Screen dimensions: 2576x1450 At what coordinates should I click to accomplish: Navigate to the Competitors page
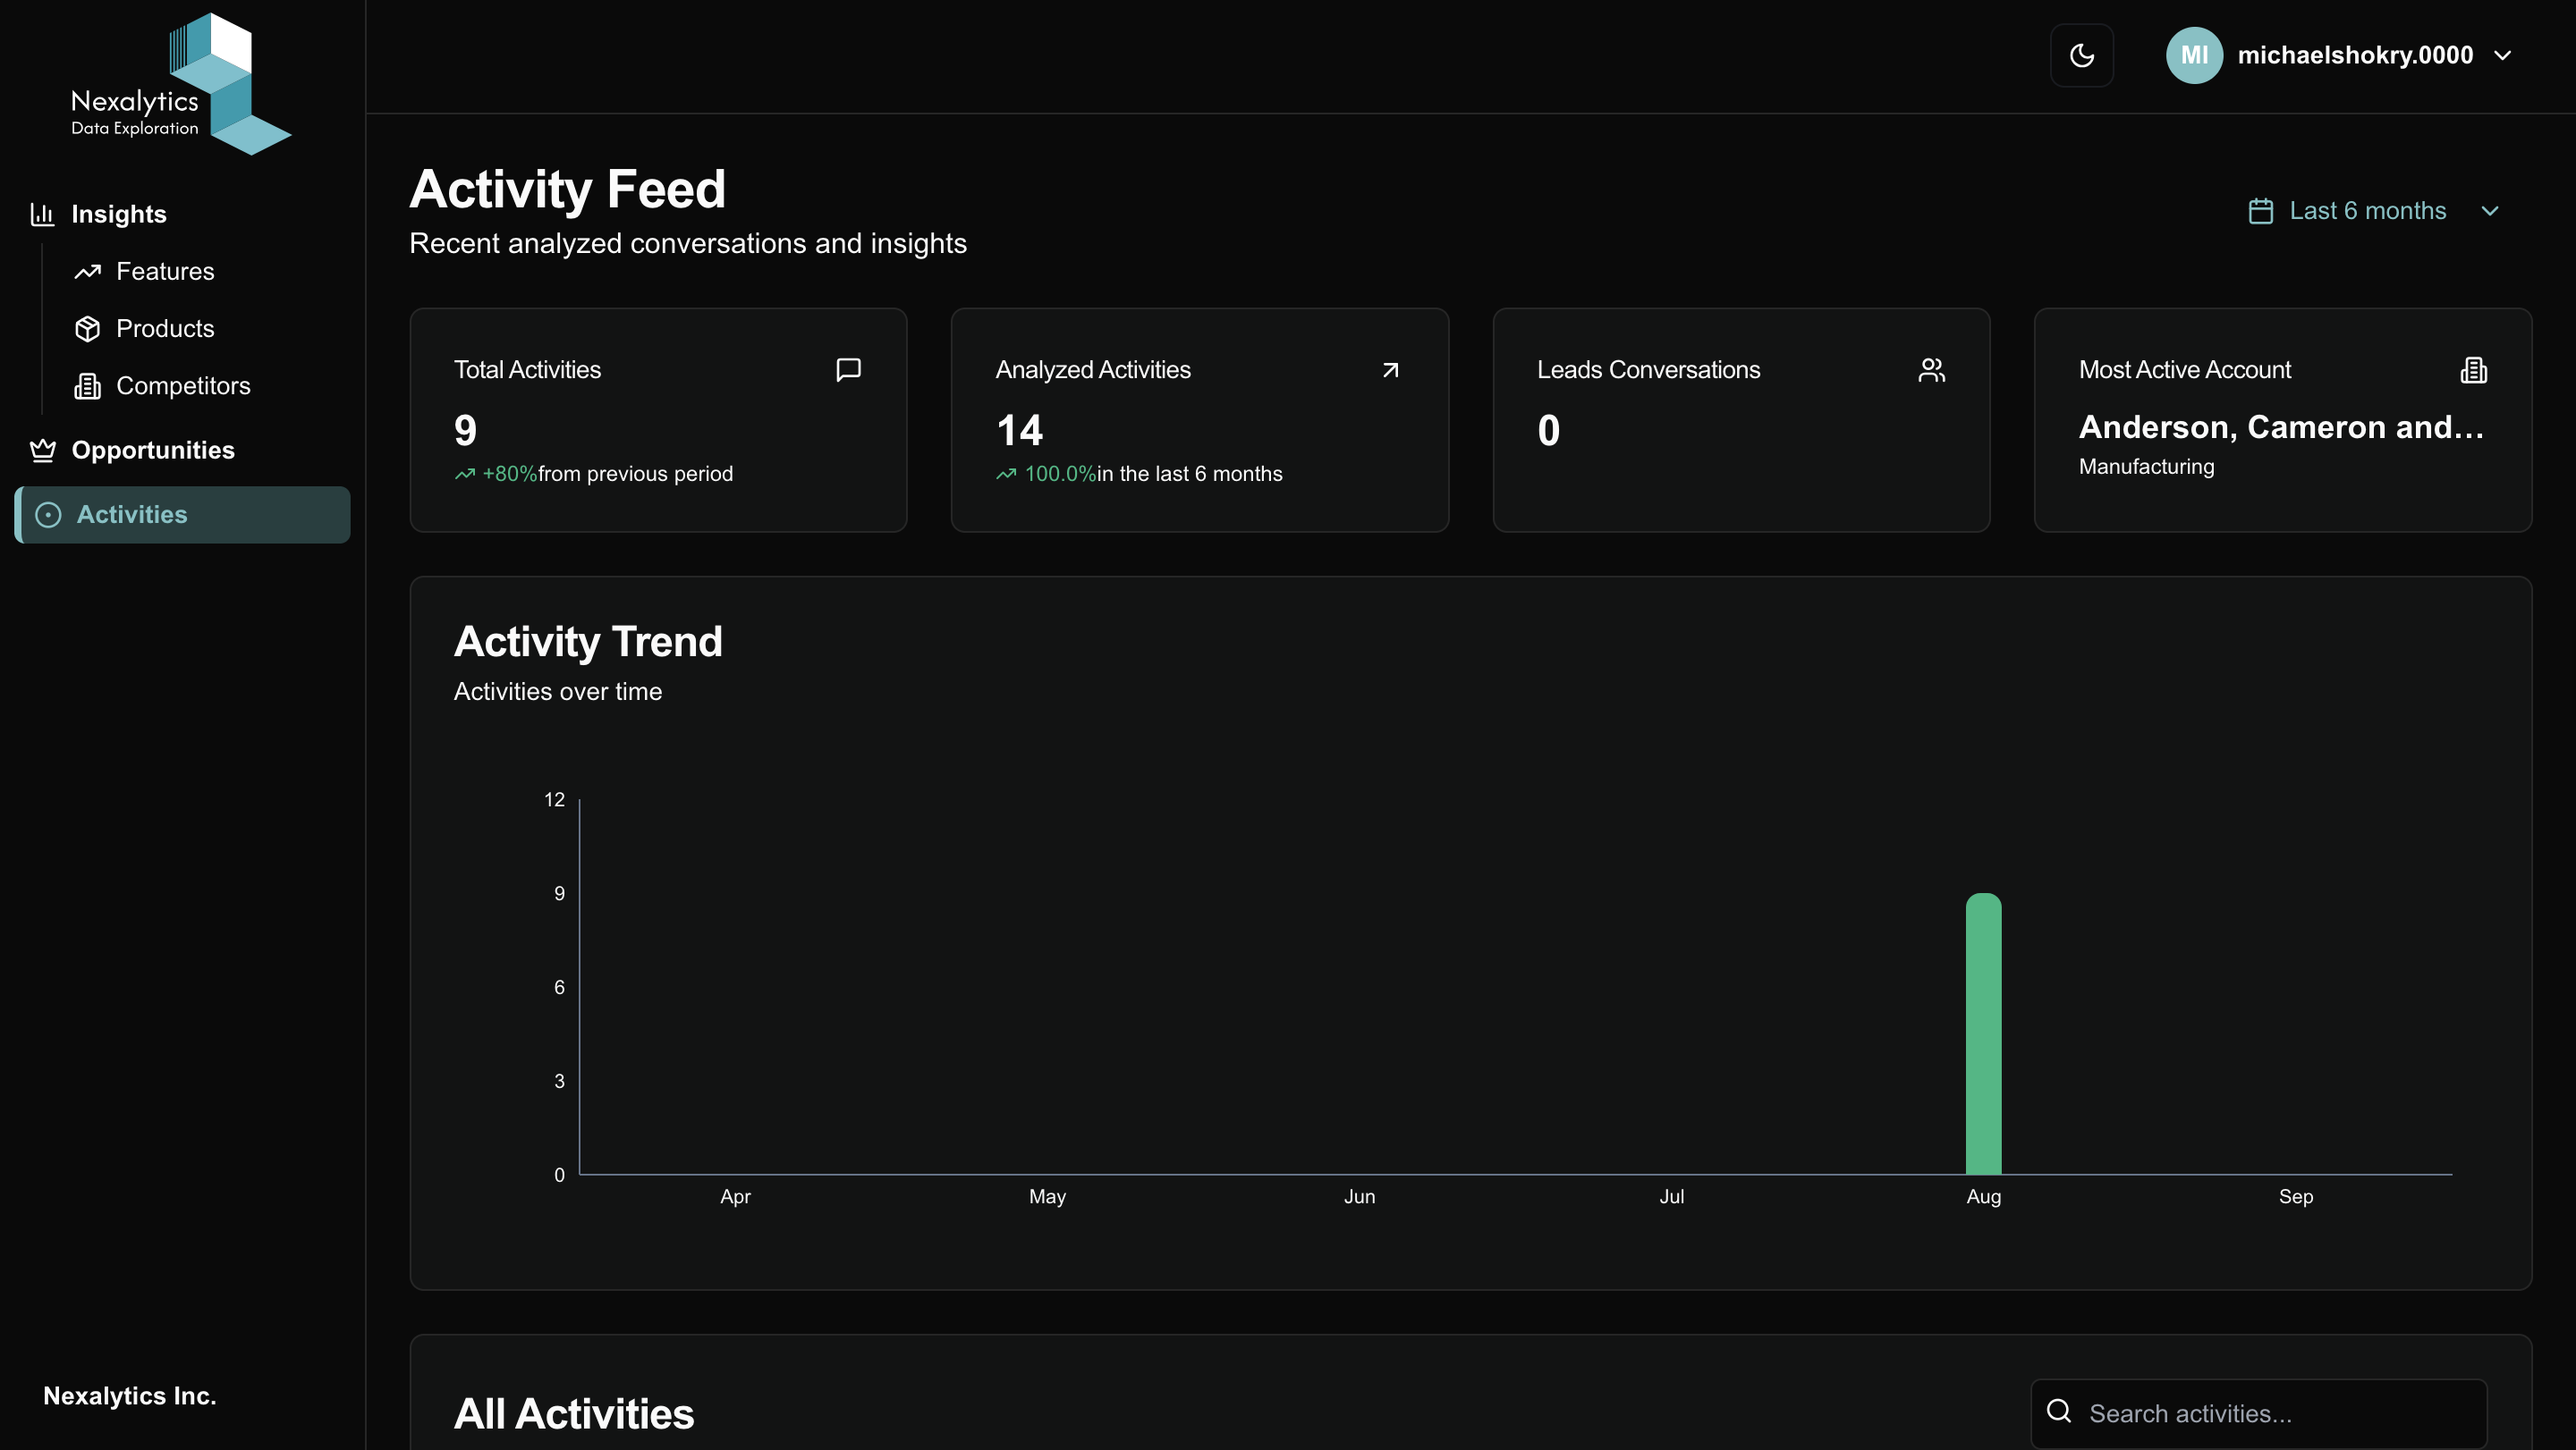[x=184, y=385]
